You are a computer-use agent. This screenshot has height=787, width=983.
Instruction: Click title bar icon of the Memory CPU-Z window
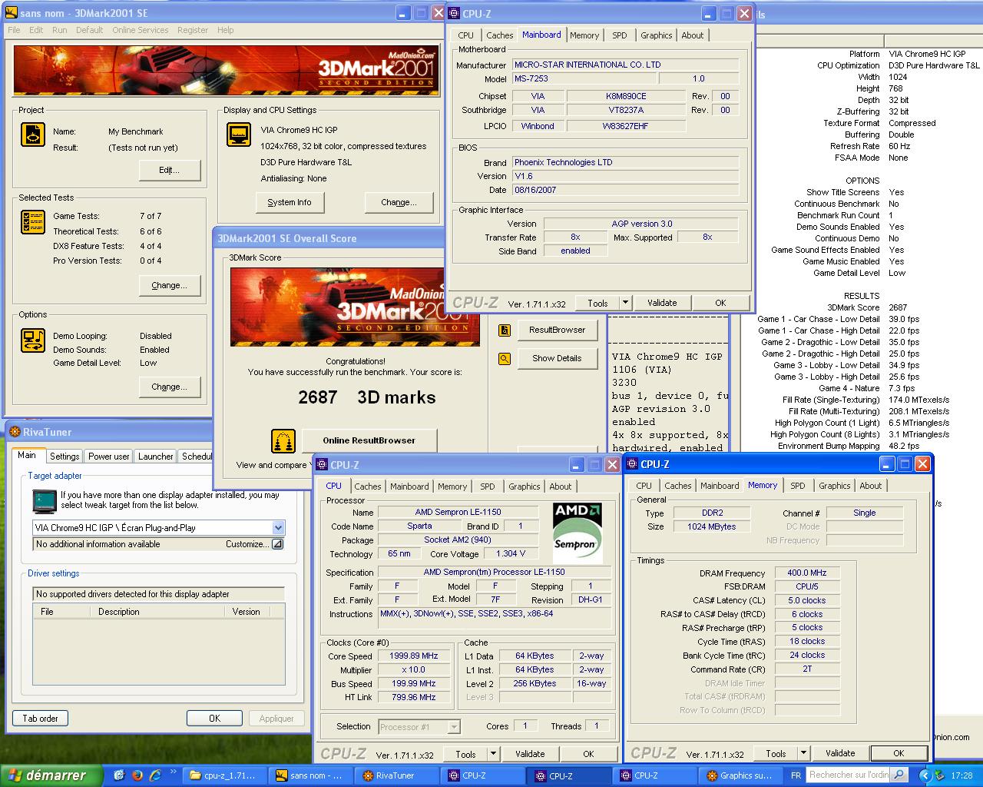[632, 464]
